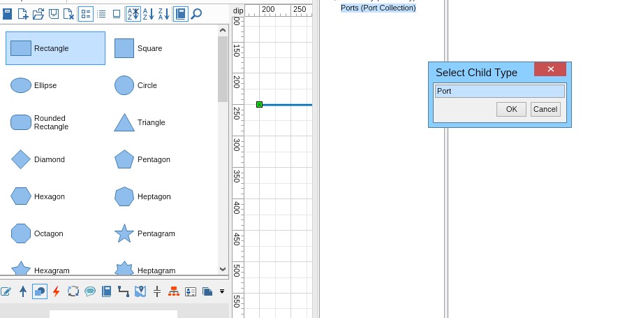Select the Square shape
This screenshot has height=318, width=641.
click(x=138, y=48)
